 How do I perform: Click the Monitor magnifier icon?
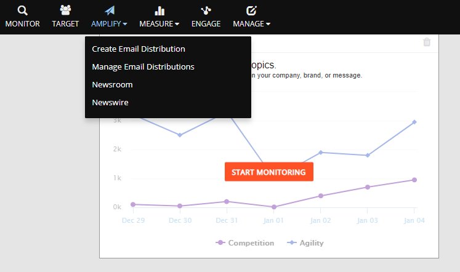click(23, 10)
